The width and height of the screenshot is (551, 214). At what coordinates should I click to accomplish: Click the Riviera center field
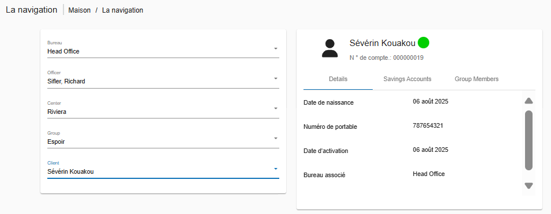(163, 109)
